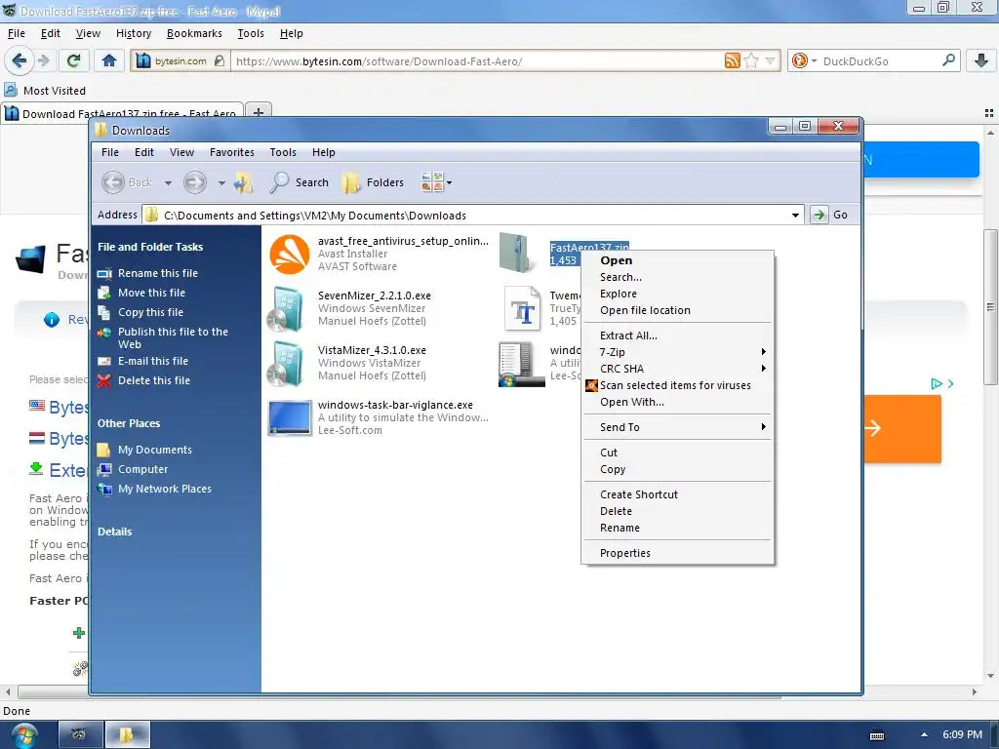Click the Downloads folder taskbar button
The width and height of the screenshot is (999, 749).
pos(128,735)
